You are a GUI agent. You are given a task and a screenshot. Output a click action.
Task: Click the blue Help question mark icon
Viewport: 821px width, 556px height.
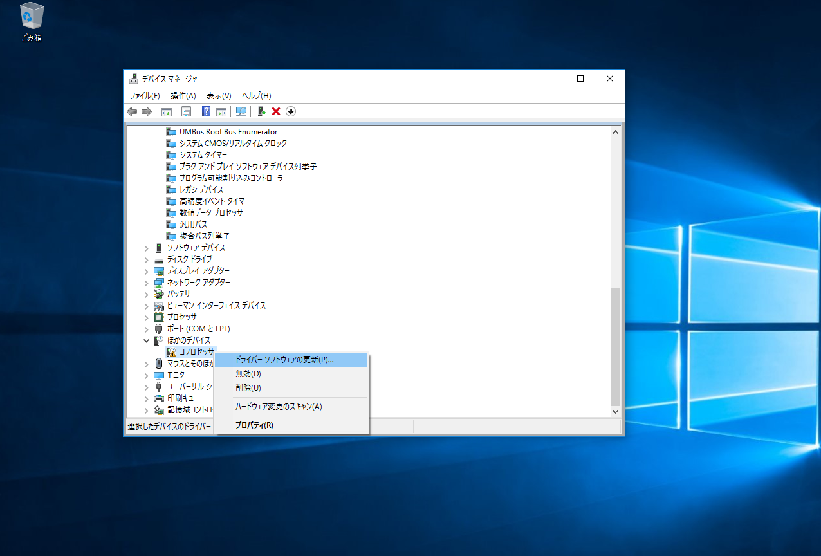pyautogui.click(x=206, y=111)
